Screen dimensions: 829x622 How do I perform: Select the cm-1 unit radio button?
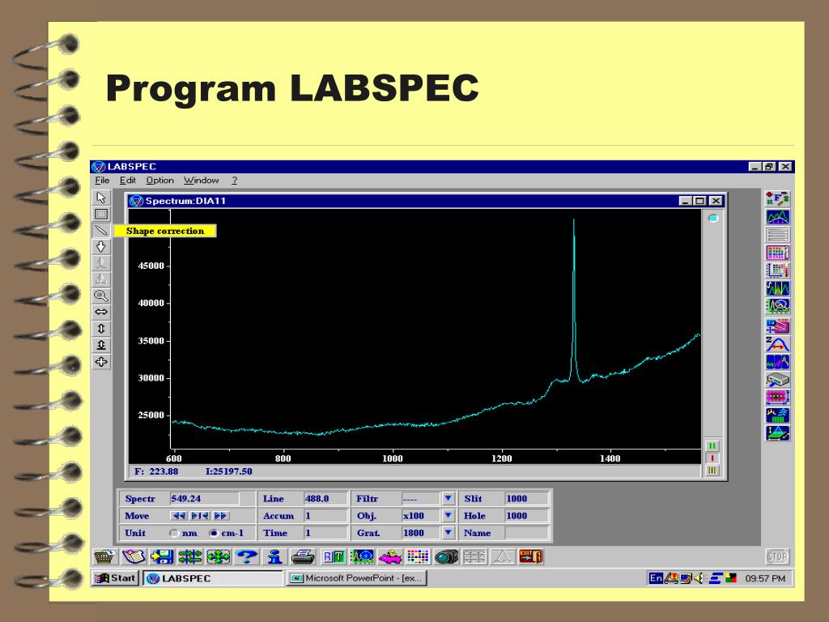(214, 533)
